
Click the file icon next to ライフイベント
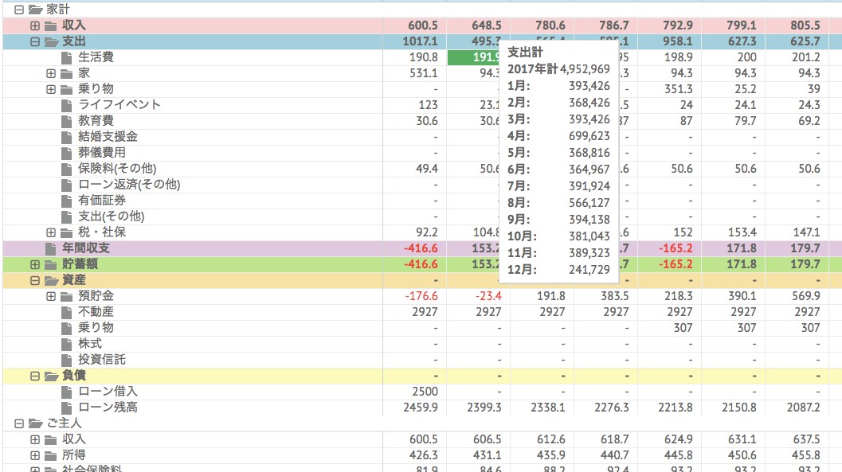(67, 105)
